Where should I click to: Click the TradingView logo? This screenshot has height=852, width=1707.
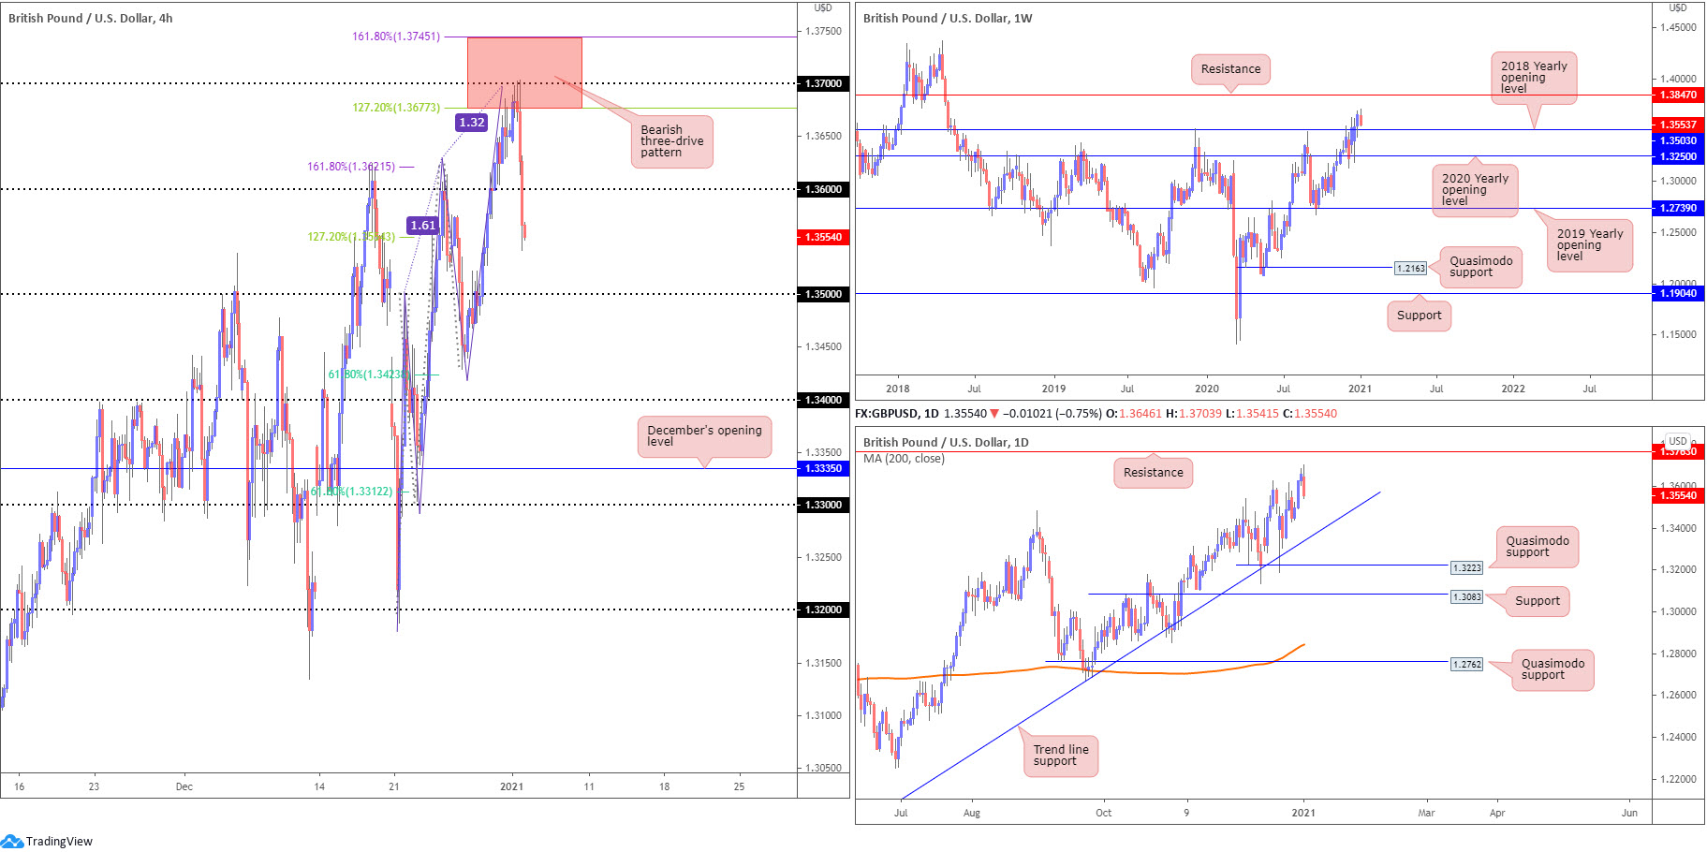pyautogui.click(x=47, y=841)
